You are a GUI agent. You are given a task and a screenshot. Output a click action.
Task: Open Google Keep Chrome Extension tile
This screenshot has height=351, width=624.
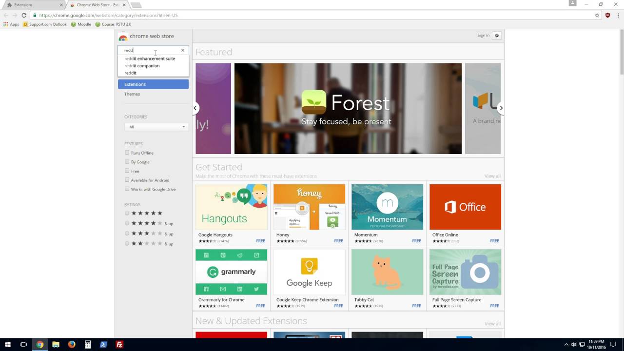pyautogui.click(x=309, y=279)
